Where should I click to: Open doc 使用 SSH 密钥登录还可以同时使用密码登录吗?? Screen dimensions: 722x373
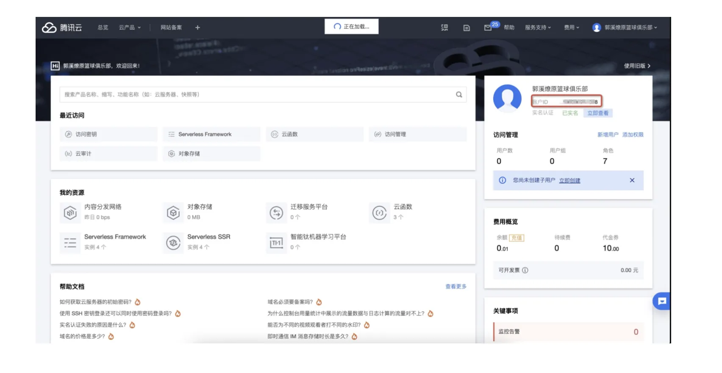[116, 313]
